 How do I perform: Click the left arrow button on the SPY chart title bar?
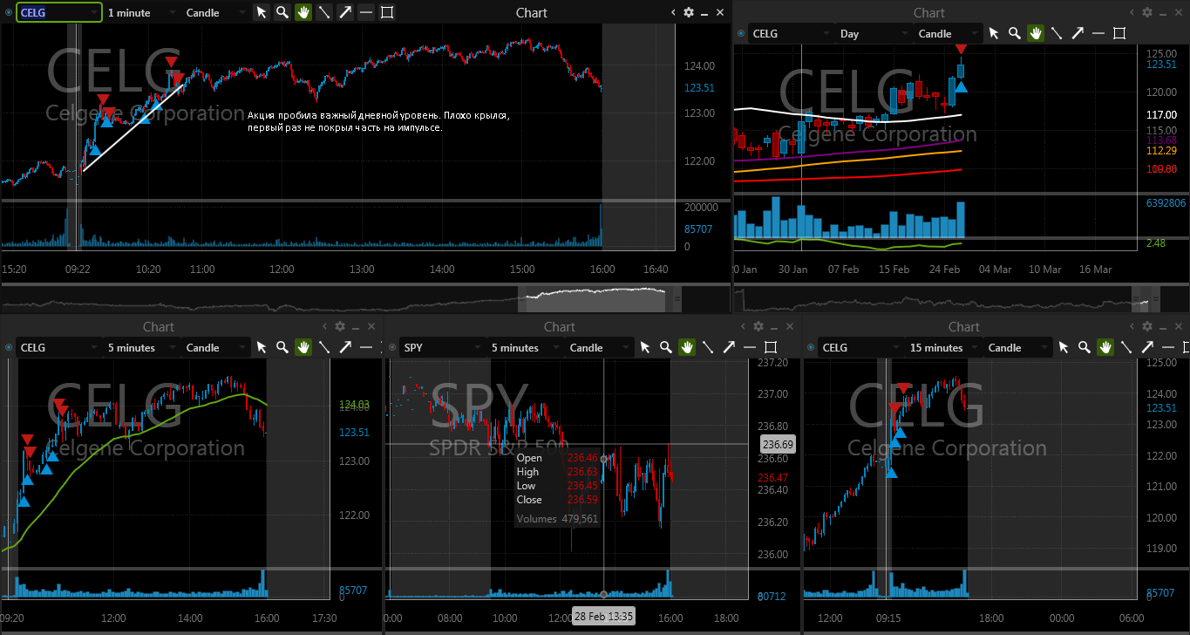tap(743, 326)
